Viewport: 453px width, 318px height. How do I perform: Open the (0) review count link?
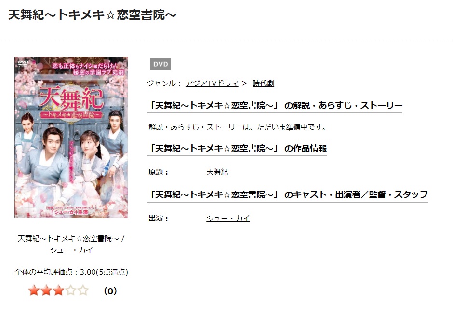(110, 291)
